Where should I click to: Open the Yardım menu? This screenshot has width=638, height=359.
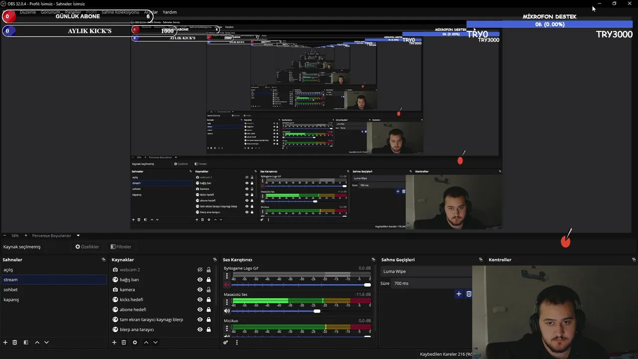[x=169, y=12]
